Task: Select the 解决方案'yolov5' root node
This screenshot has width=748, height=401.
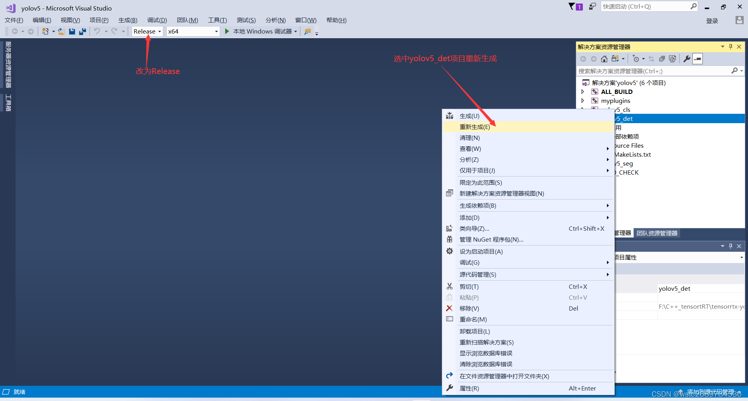Action: coord(629,83)
